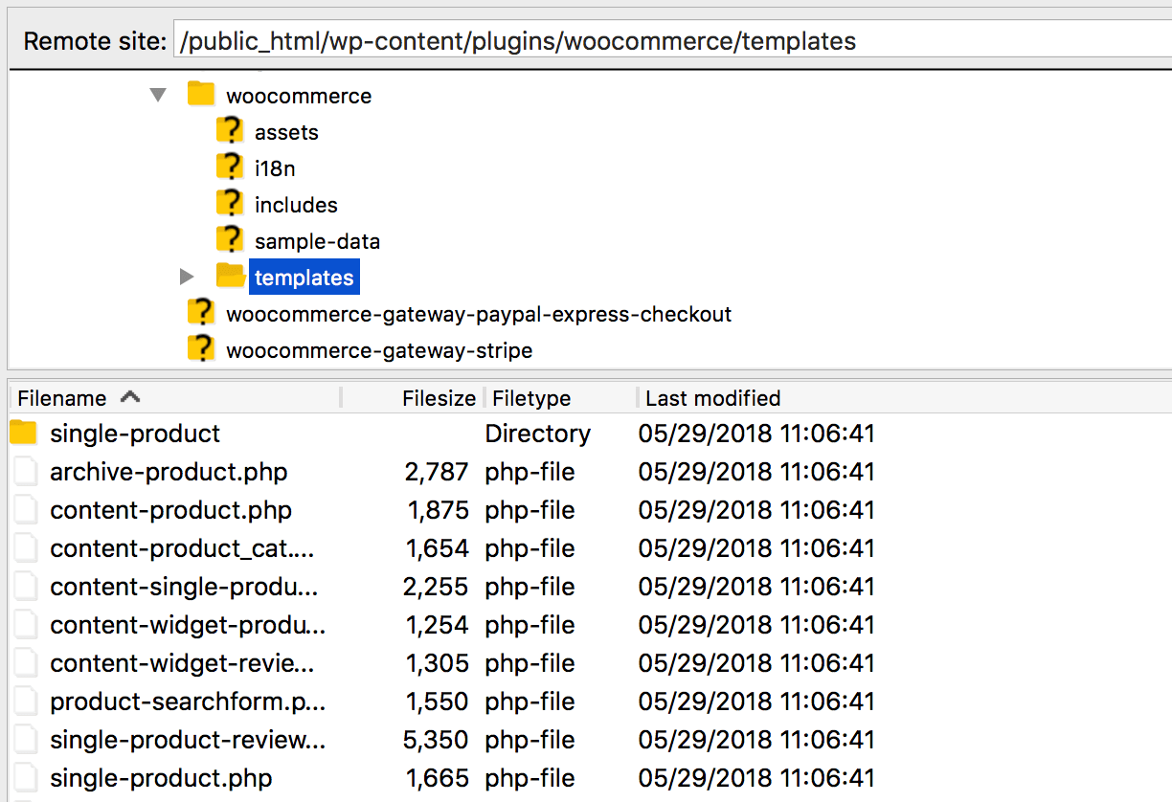Click the 1,305 filesize value
This screenshot has height=802, width=1172.
click(x=438, y=663)
